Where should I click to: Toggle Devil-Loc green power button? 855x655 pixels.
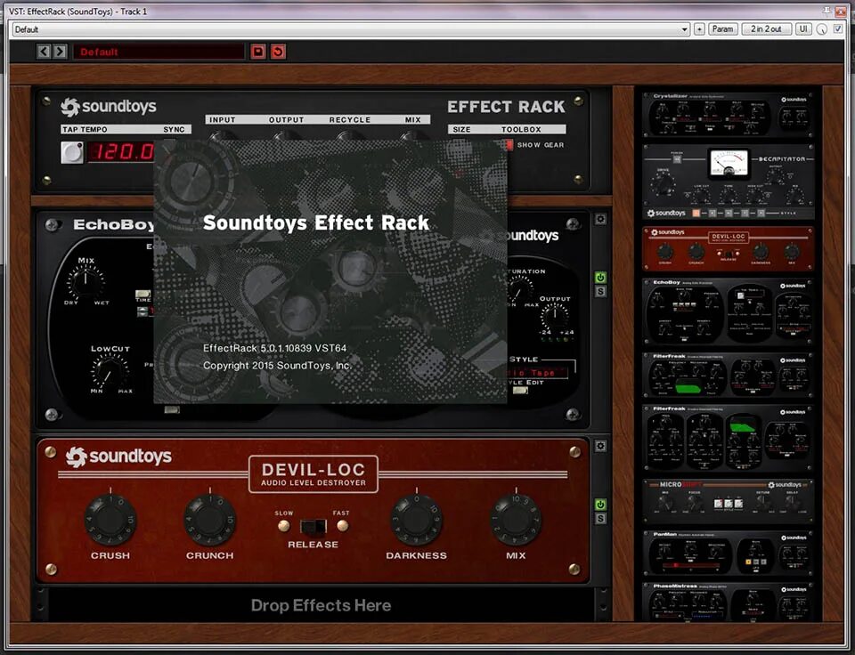point(600,505)
